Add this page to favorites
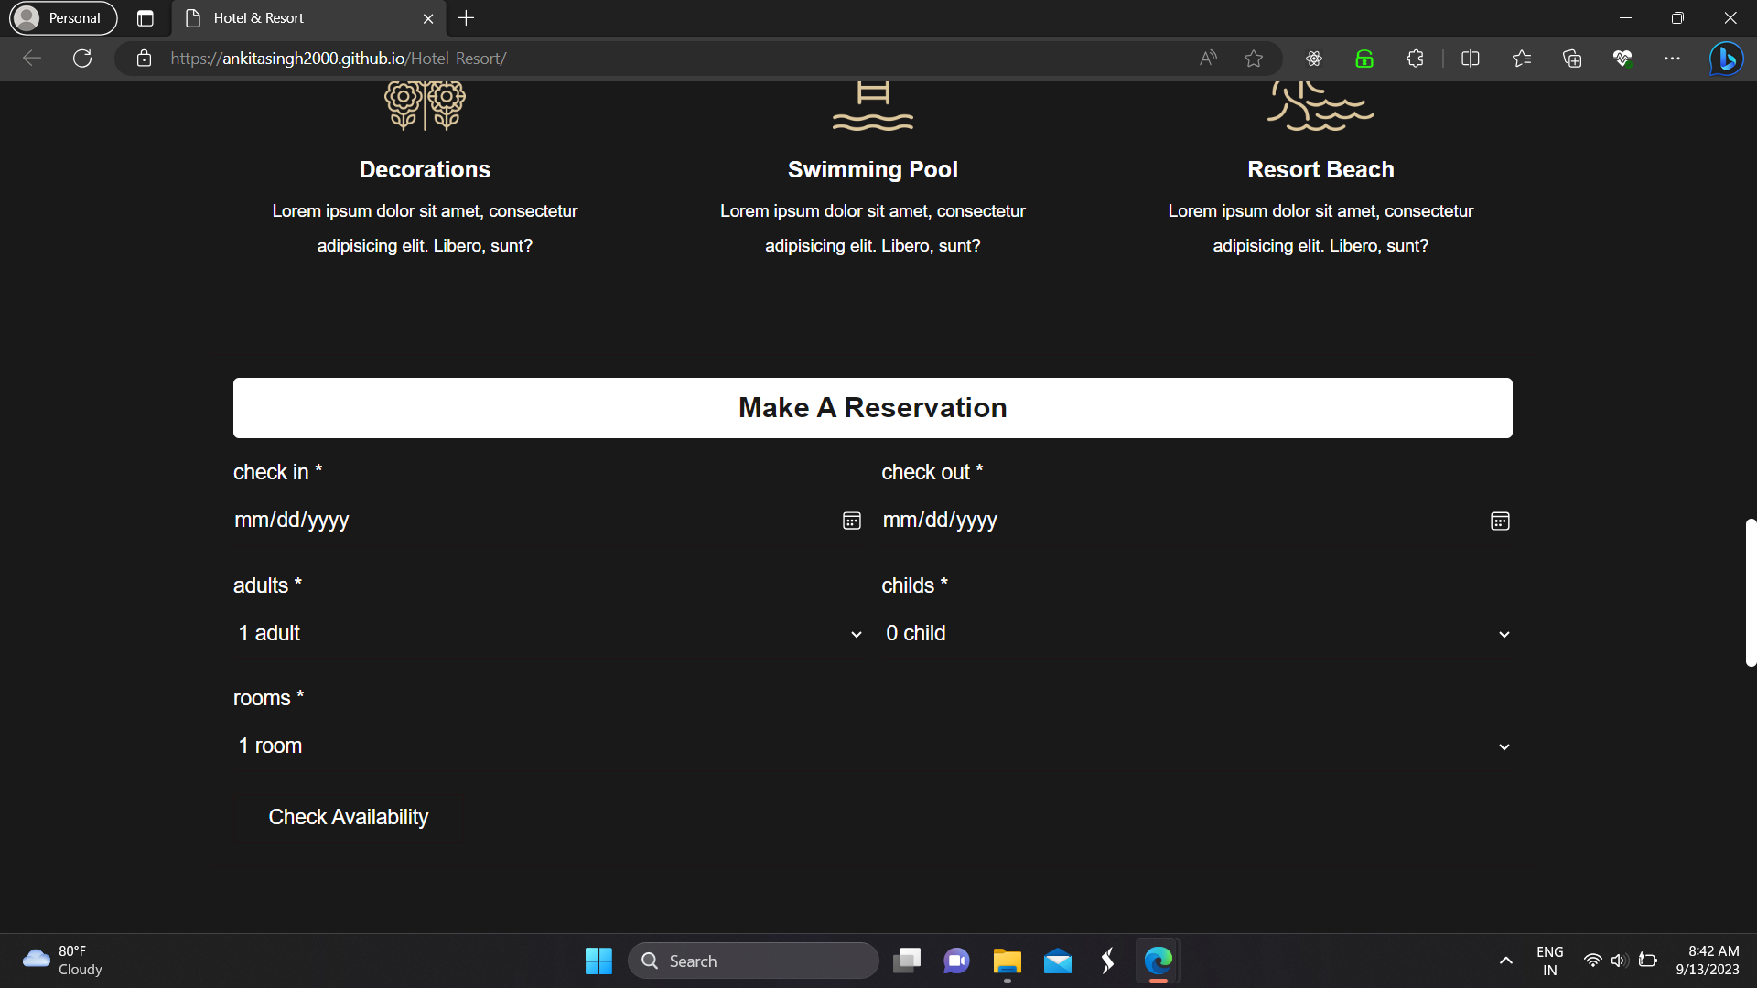The height and width of the screenshot is (988, 1757). pos(1255,59)
